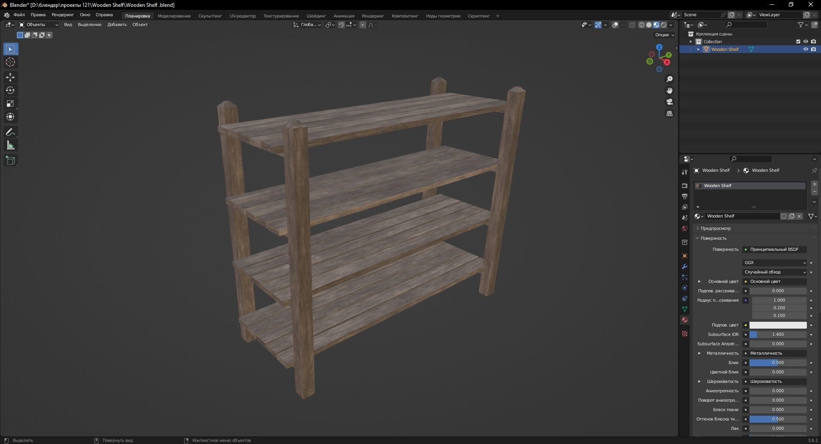Hide Collection with its eye icon

(806, 41)
